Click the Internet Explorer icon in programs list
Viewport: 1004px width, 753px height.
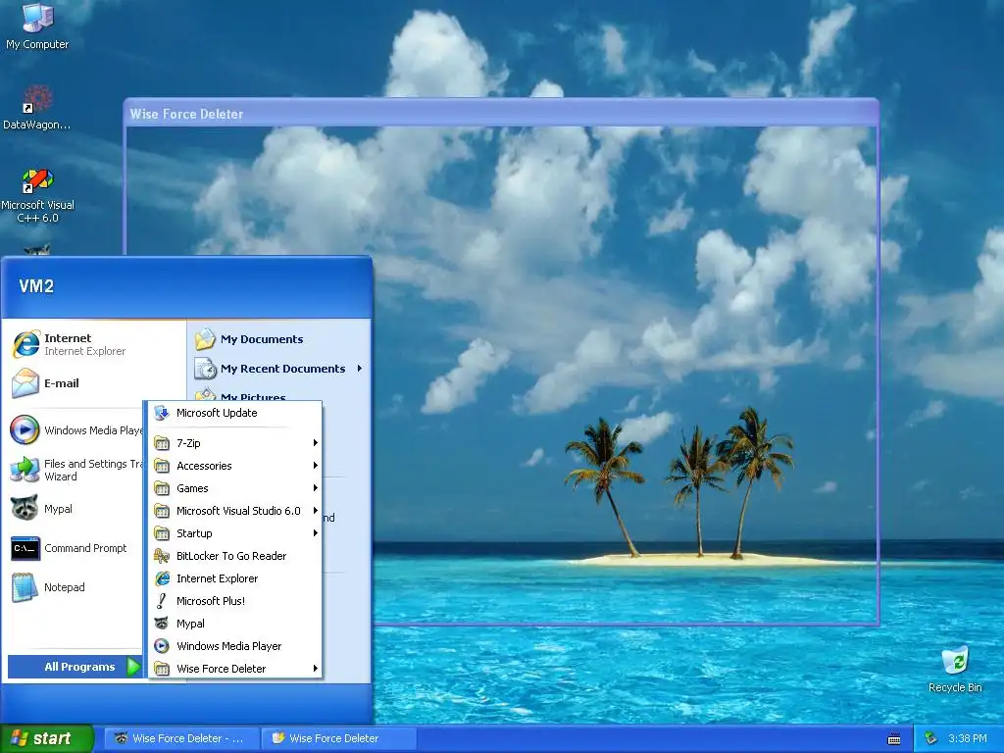pos(163,578)
